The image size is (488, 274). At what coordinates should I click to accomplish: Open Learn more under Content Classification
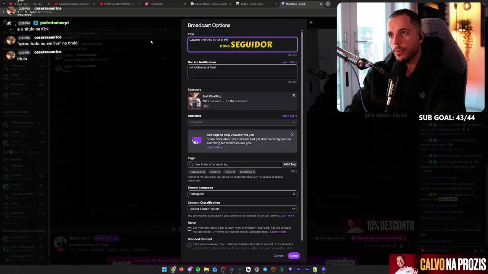[x=287, y=216]
